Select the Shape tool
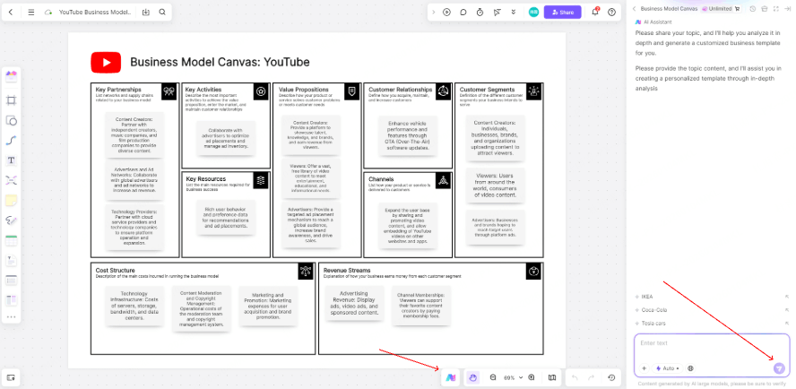Viewport: 796px width, 389px height. [x=11, y=120]
